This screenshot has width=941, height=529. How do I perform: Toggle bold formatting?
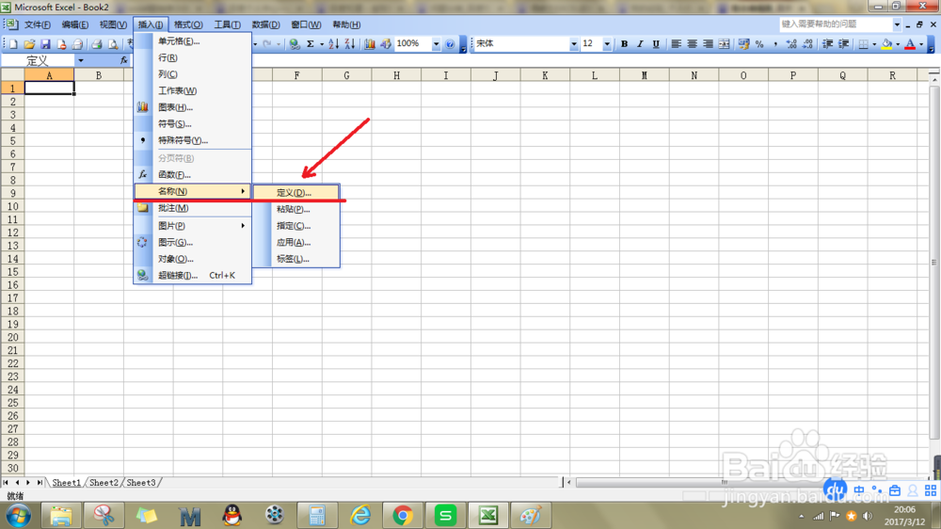624,44
